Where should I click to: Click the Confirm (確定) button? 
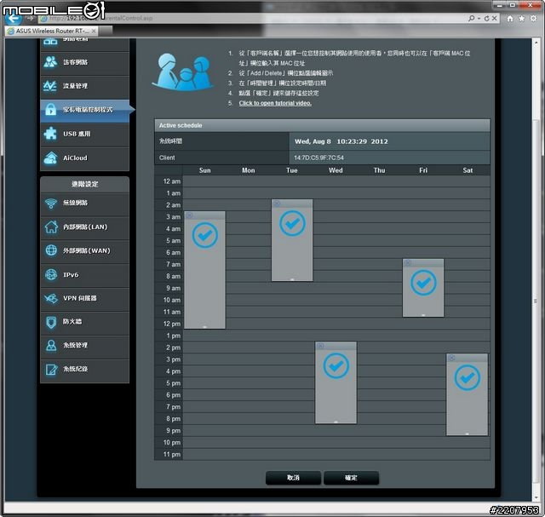coord(351,478)
